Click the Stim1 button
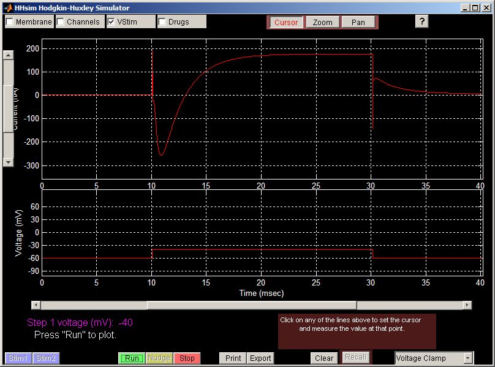 tap(18, 358)
